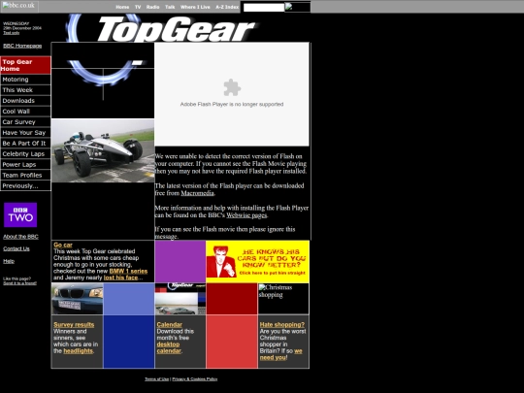Open the Home link in top bar
The height and width of the screenshot is (393, 524).
pyautogui.click(x=122, y=7)
